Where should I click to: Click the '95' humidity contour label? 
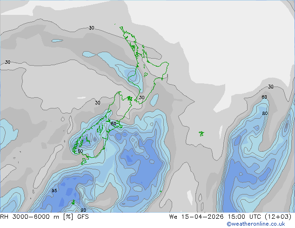pyautogui.click(x=54, y=191)
